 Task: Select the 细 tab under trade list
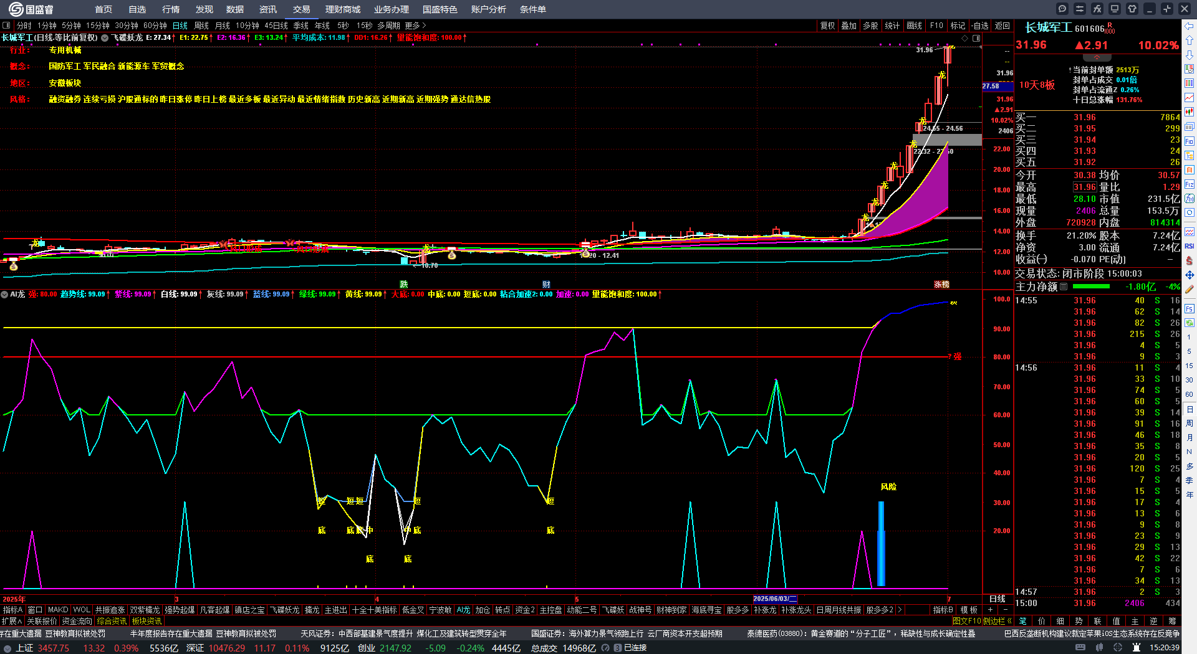[1060, 621]
